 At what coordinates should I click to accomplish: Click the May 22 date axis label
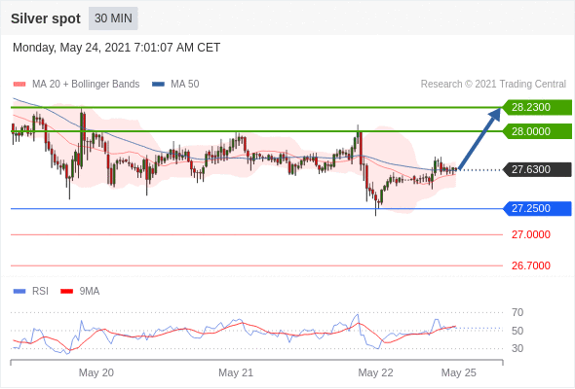click(x=375, y=372)
